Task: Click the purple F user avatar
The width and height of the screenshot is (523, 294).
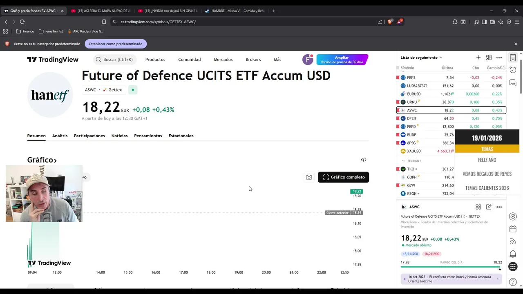Action: tap(308, 60)
